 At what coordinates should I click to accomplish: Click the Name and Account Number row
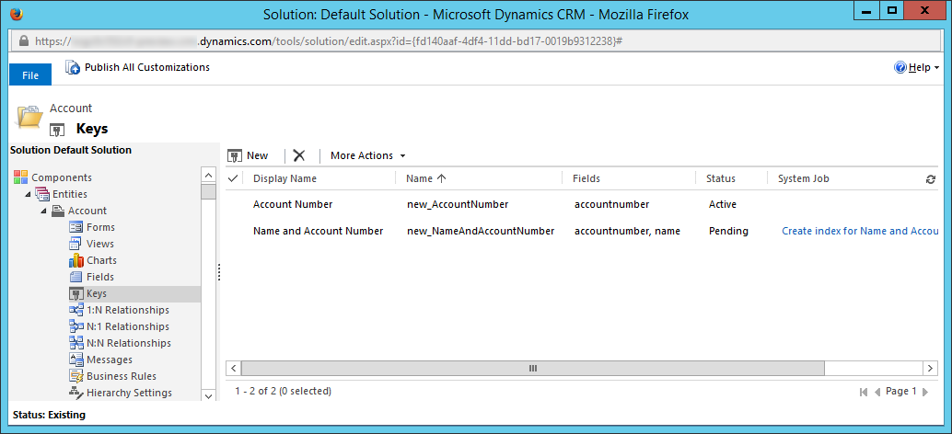(582, 231)
